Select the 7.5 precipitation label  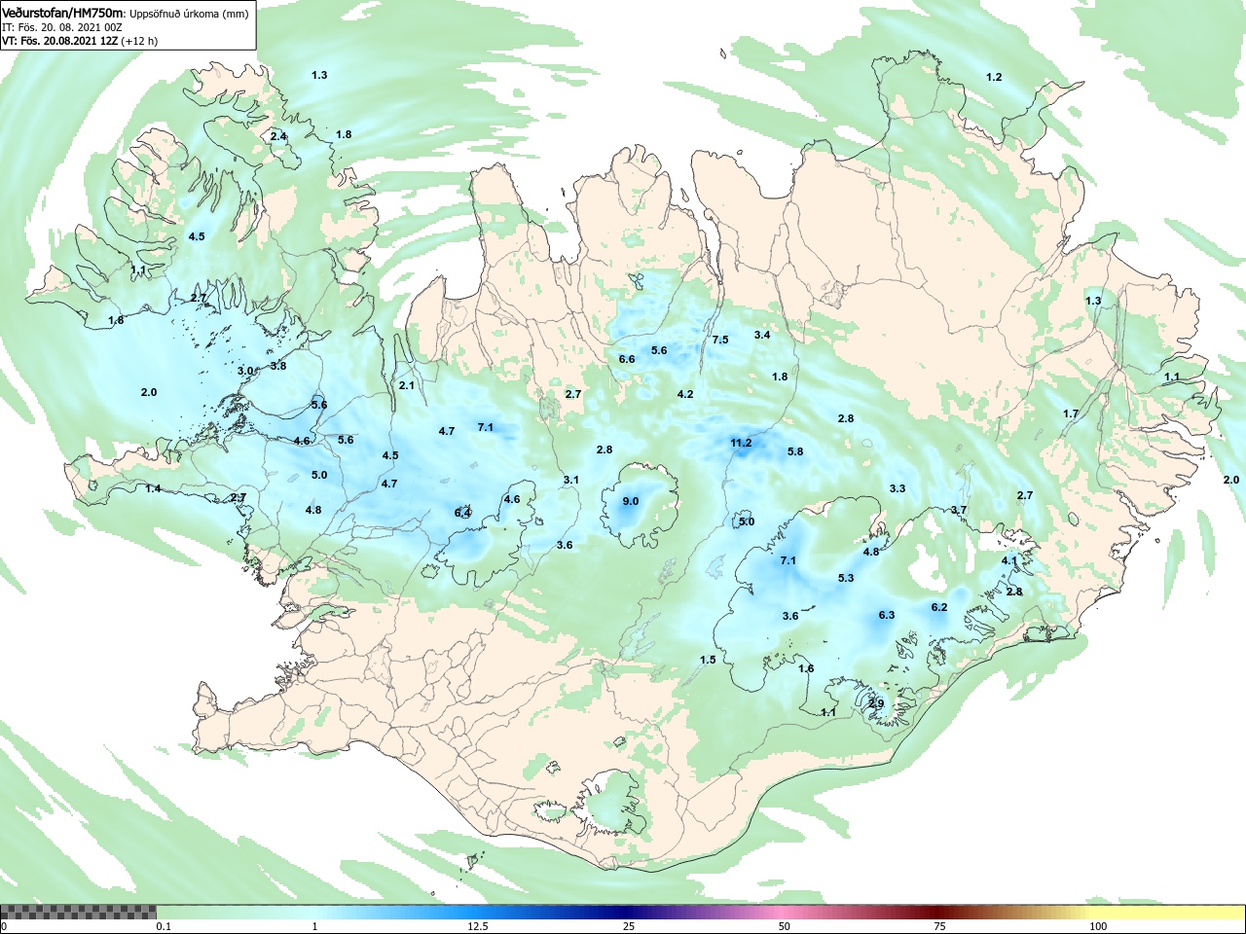point(720,340)
